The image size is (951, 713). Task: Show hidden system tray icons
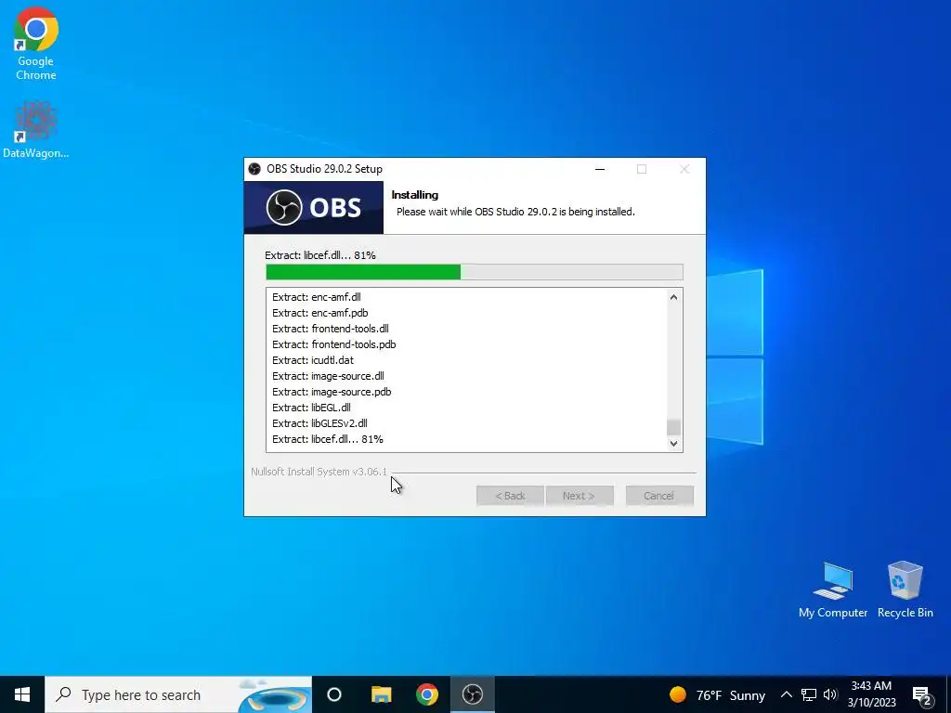pyautogui.click(x=786, y=694)
